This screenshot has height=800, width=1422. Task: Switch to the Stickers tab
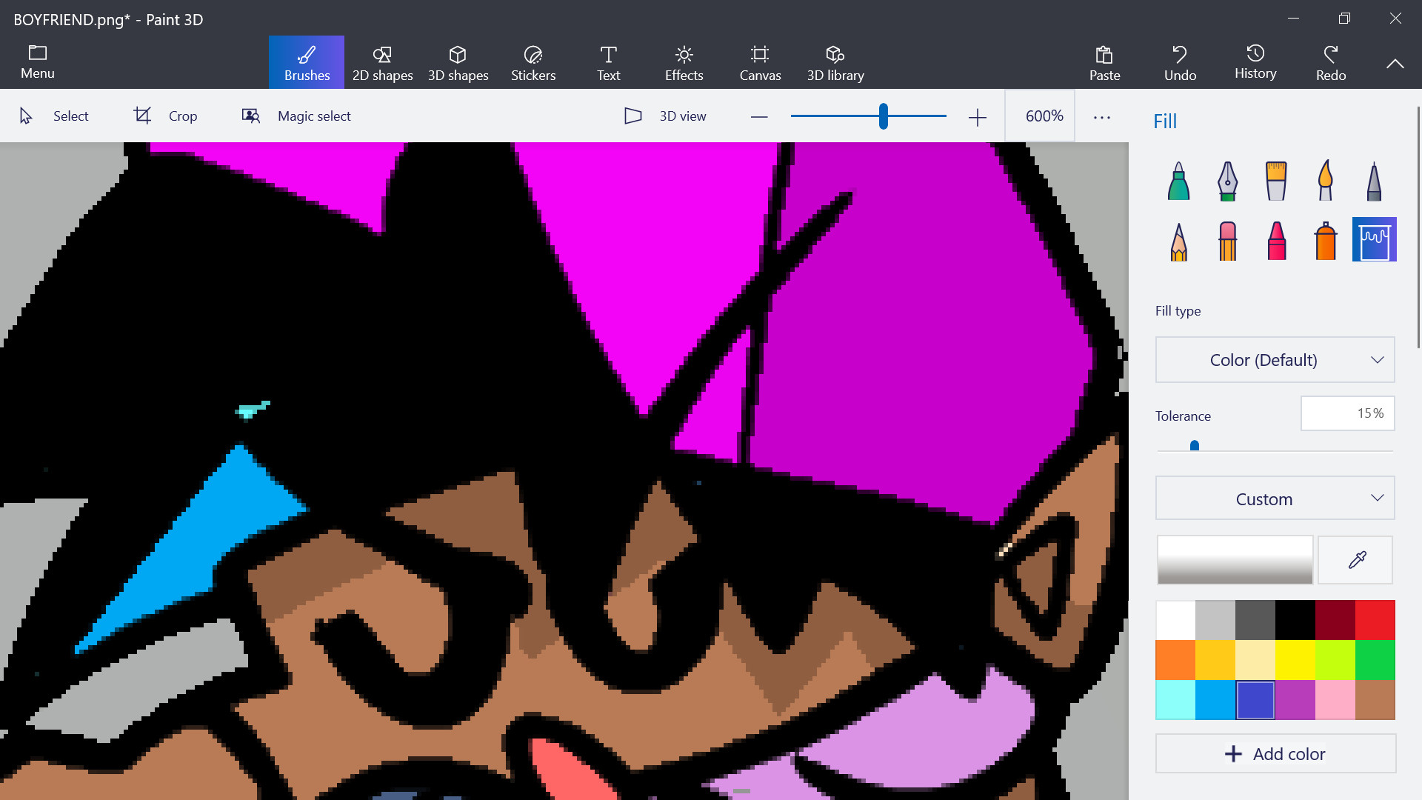tap(533, 63)
